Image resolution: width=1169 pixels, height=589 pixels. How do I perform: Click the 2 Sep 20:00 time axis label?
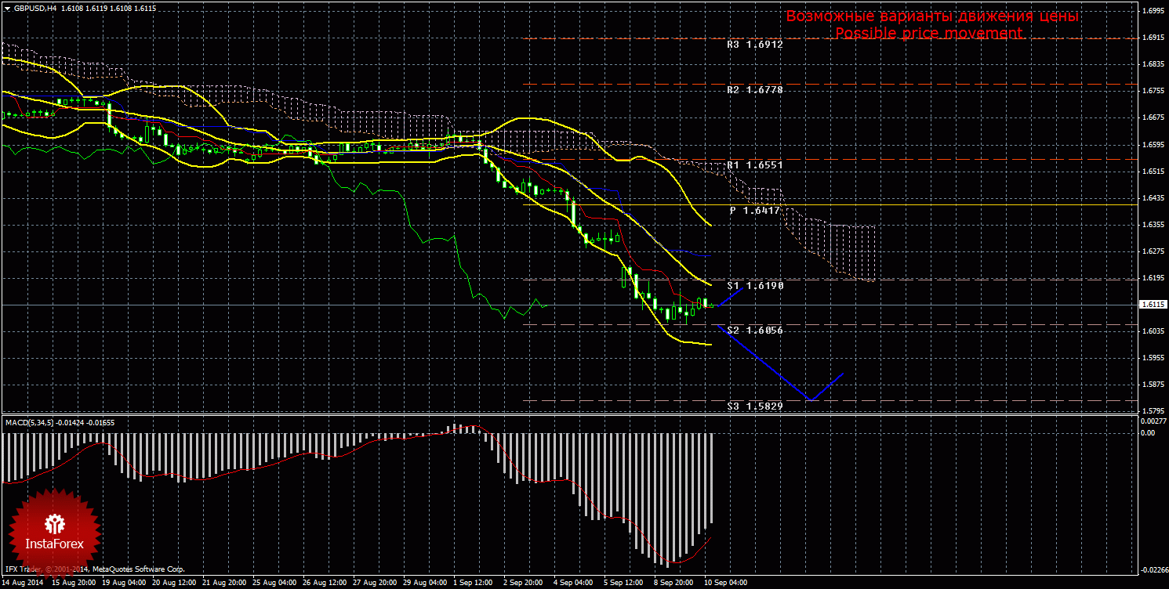point(524,583)
